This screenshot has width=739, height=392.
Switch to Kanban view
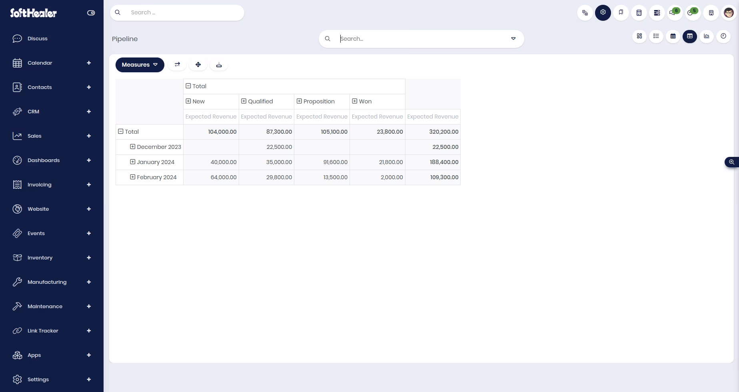point(639,36)
